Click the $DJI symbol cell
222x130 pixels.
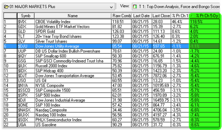click(26, 100)
